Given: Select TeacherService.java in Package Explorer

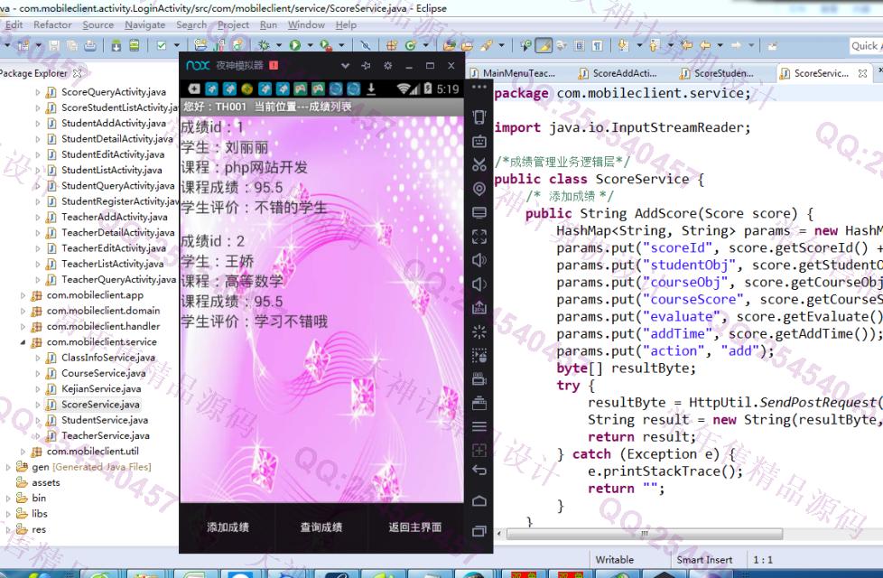Looking at the screenshot, I should coord(106,435).
